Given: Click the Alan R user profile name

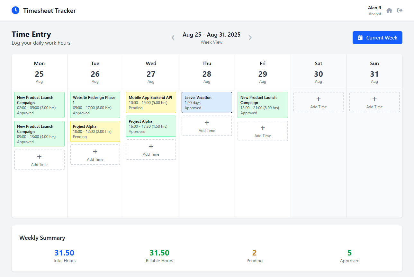Looking at the screenshot, I should coord(374,8).
